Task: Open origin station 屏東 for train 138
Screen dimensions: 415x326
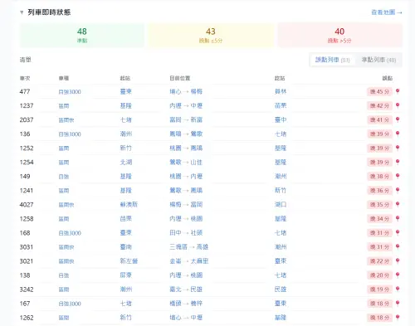Action: (x=126, y=275)
